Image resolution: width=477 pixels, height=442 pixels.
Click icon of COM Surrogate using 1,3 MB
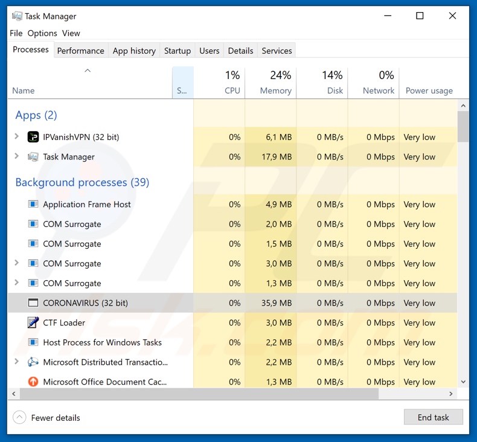coord(33,283)
